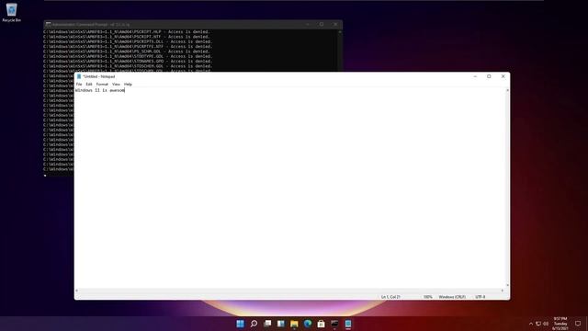
Task: Click the PS_SCHM.GDL access denied line
Action: click(127, 51)
